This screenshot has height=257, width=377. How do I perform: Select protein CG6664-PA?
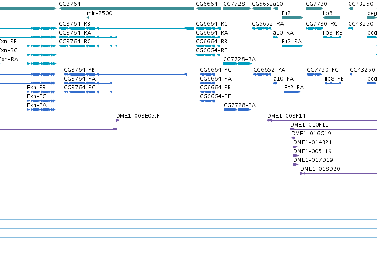[207, 83]
